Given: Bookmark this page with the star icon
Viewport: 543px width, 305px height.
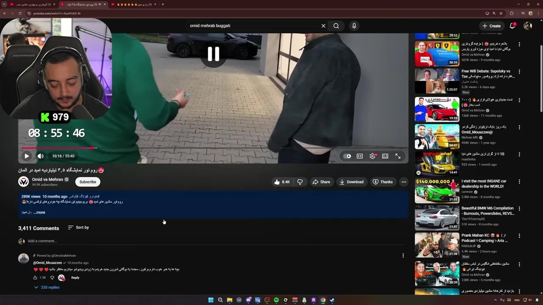Looking at the screenshot, I should [501, 13].
